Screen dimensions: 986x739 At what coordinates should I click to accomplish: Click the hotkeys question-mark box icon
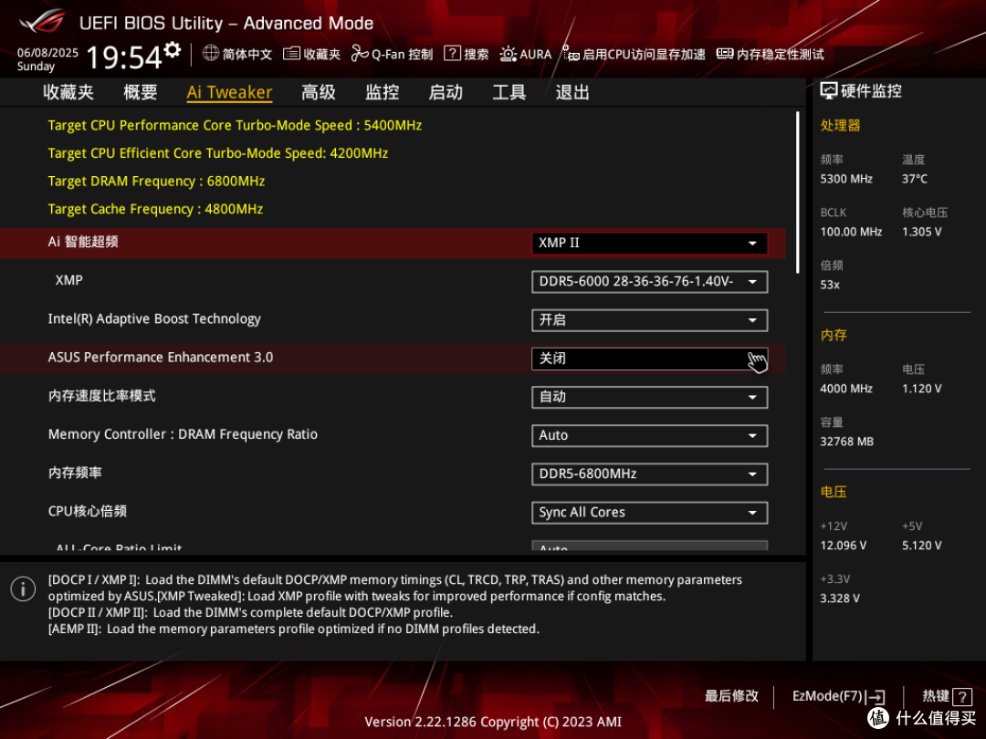coord(962,696)
